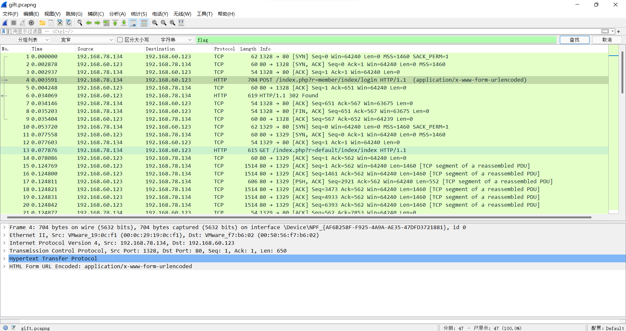Click the horizontal scrollbar under packet list
The height and width of the screenshot is (331, 626).
299,217
